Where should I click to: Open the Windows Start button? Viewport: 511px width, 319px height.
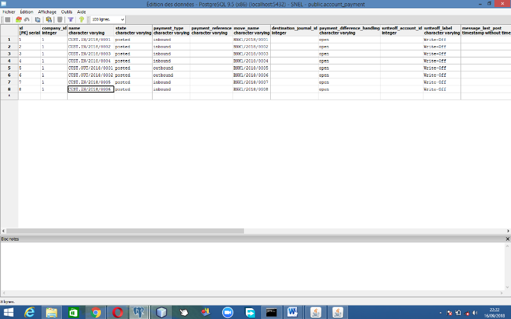8,313
